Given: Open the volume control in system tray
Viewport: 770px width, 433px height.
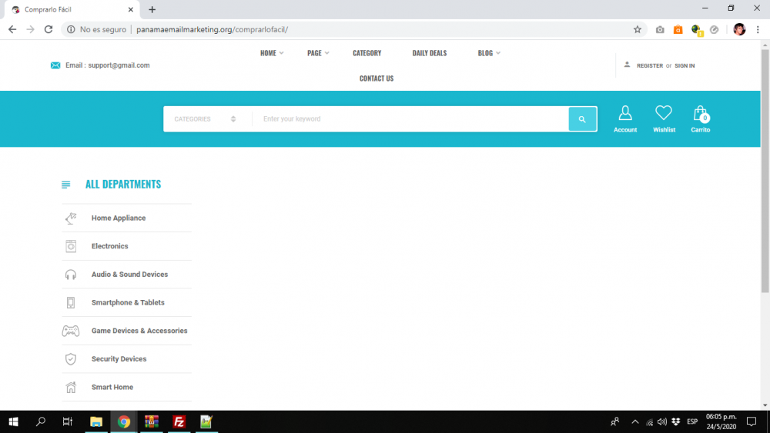Looking at the screenshot, I should (x=662, y=421).
